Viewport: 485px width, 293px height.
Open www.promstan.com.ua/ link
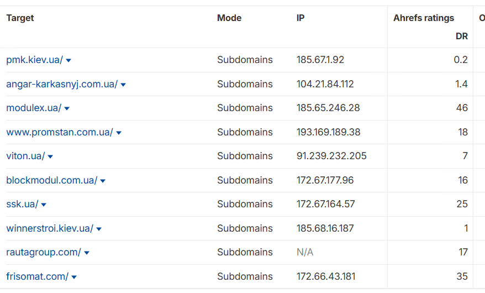[60, 132]
